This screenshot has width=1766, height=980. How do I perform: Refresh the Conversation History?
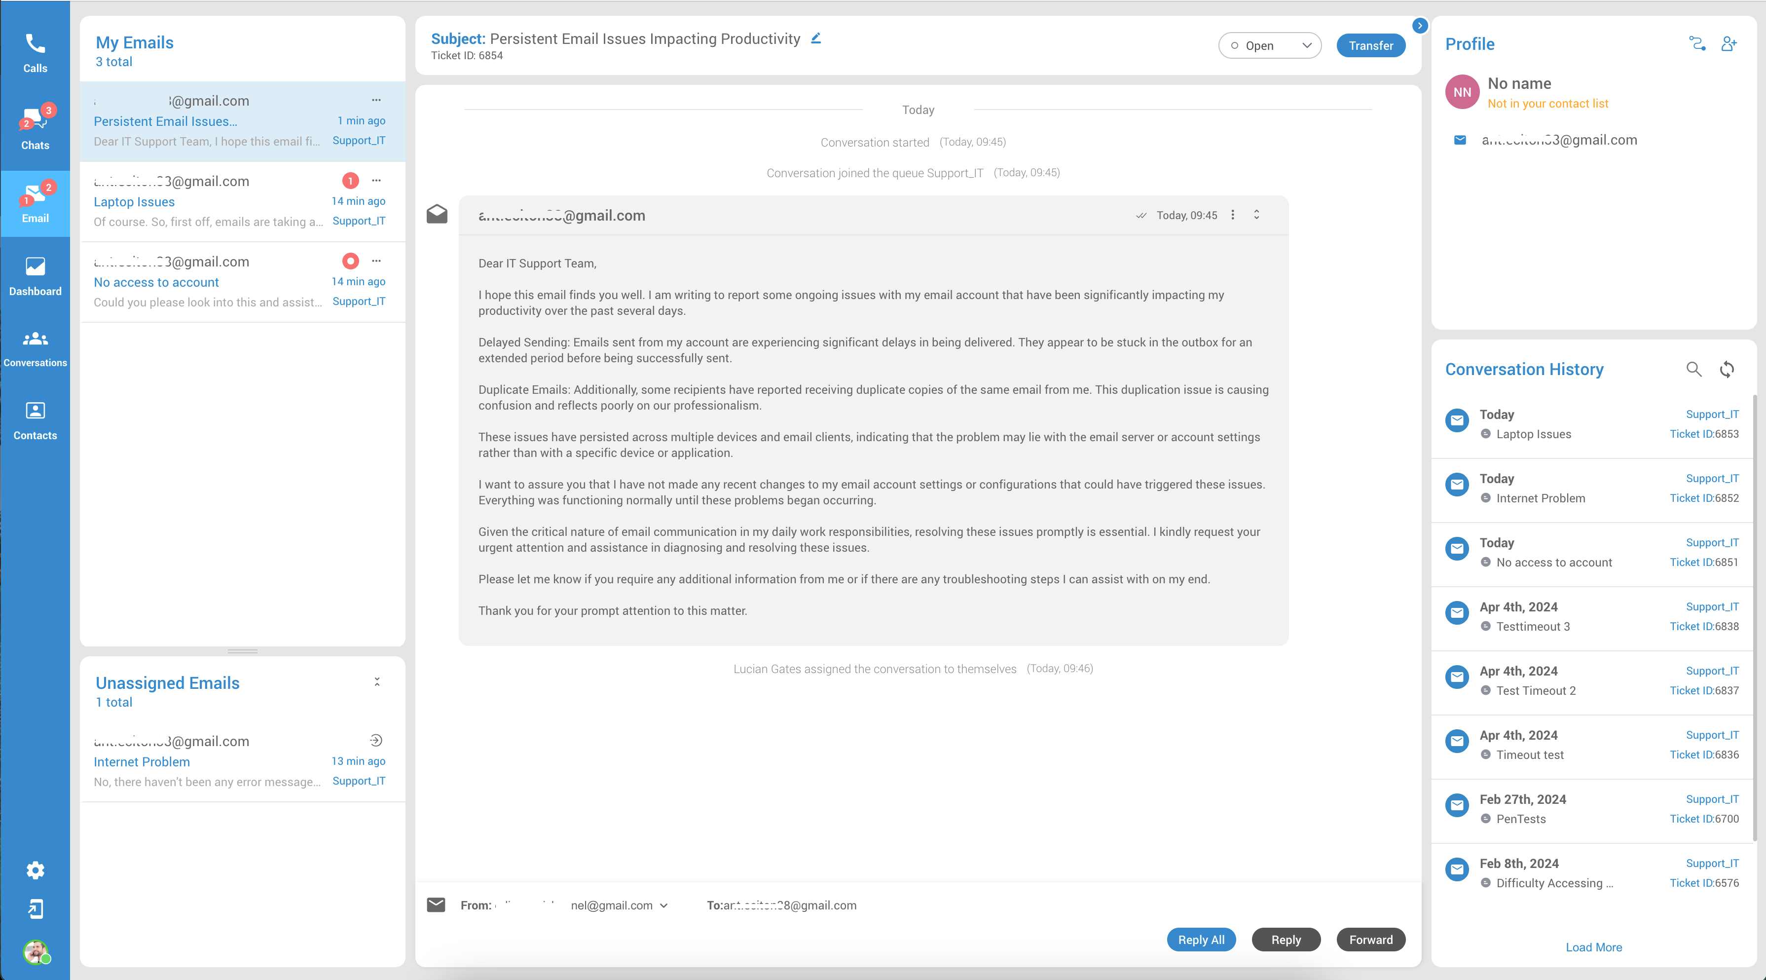click(1727, 369)
